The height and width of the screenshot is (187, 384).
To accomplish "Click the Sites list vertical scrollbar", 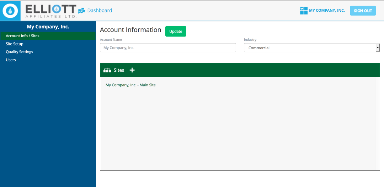I will pyautogui.click(x=378, y=123).
